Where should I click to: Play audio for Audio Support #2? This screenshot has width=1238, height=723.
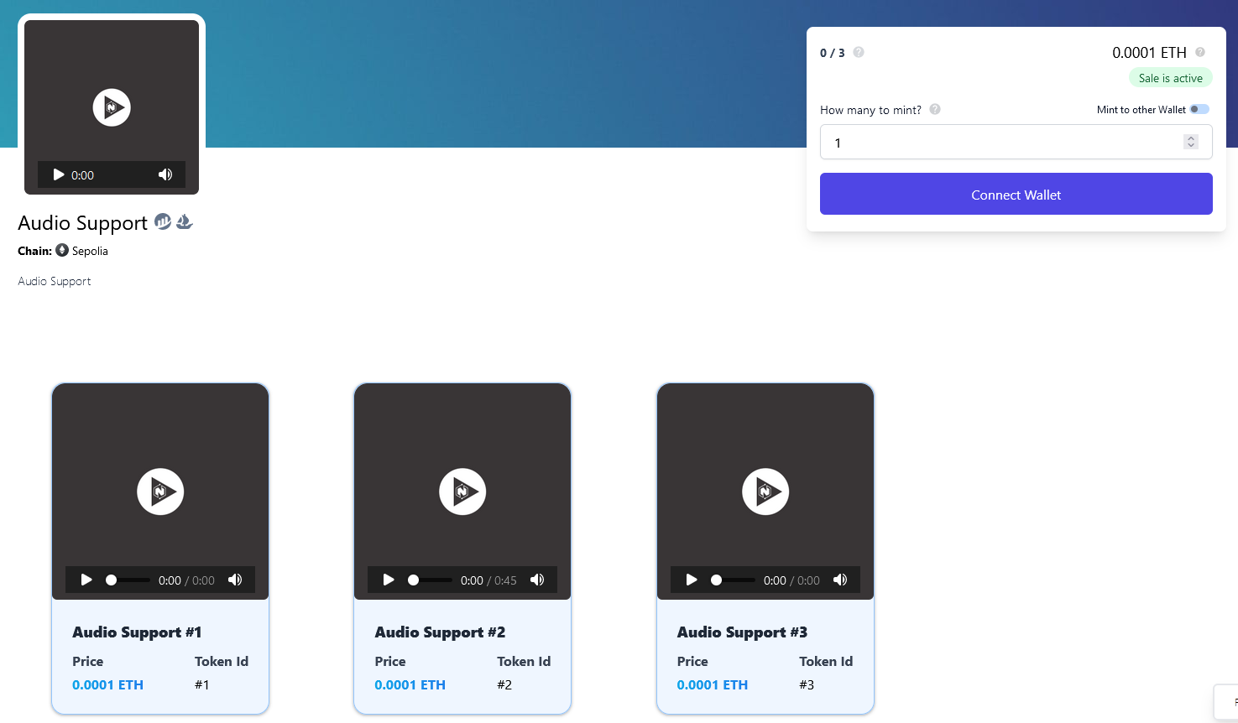click(389, 580)
